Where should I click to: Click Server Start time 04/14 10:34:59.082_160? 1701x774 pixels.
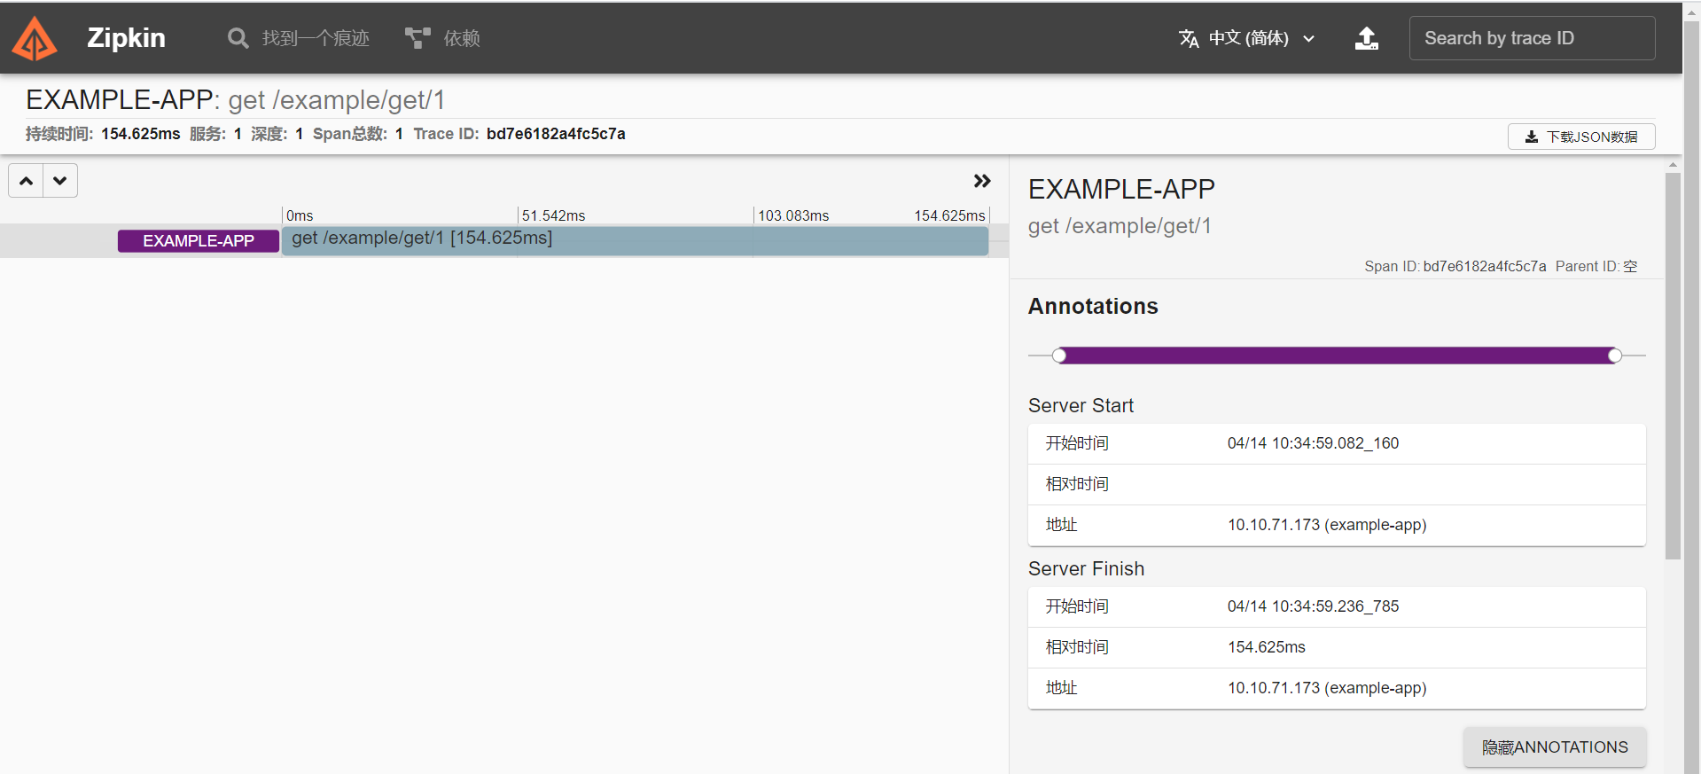[x=1313, y=443]
